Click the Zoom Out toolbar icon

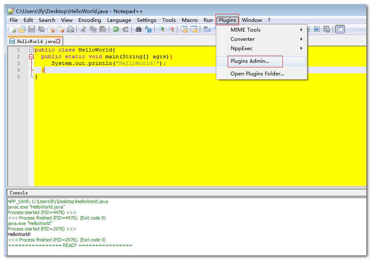[171, 29]
